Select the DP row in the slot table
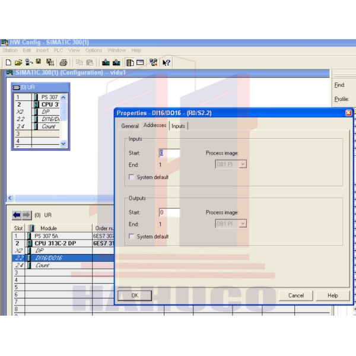 tap(63, 250)
